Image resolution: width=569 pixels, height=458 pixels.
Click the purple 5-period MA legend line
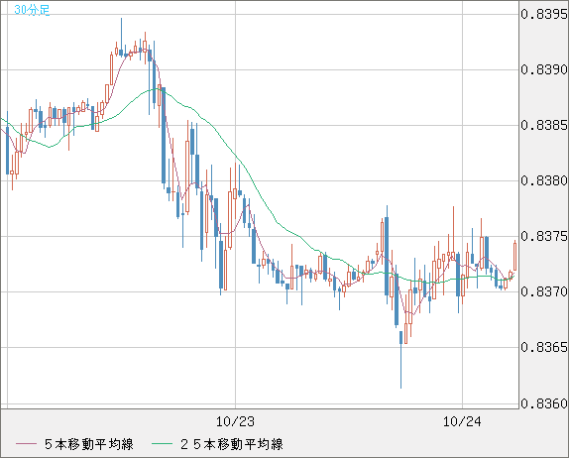coord(26,444)
